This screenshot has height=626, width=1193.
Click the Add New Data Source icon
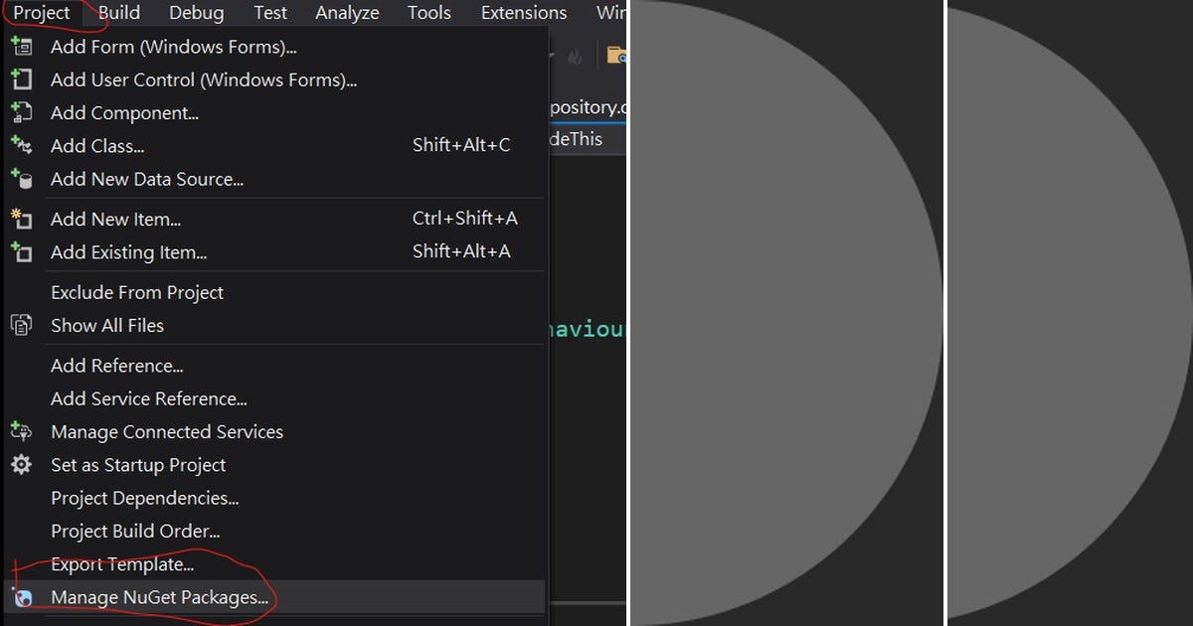(21, 179)
